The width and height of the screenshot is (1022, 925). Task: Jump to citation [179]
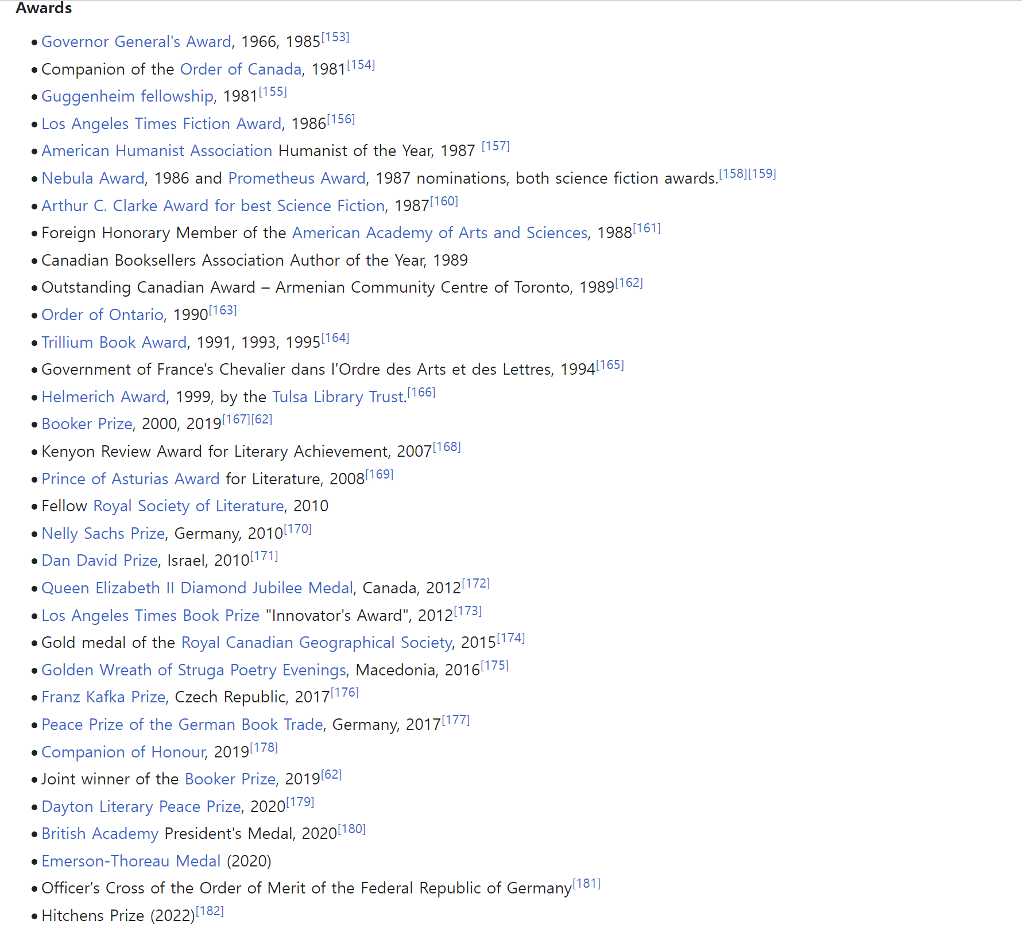pyautogui.click(x=300, y=802)
